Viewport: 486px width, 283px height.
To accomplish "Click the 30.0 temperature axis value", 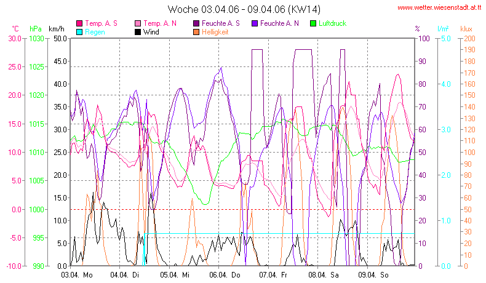I will pos(15,39).
